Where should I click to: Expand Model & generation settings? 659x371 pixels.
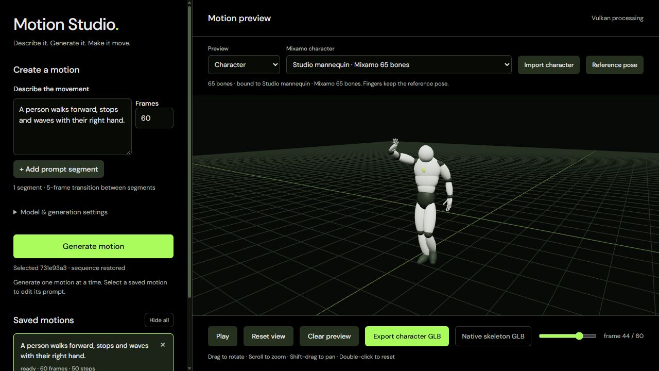tap(60, 212)
